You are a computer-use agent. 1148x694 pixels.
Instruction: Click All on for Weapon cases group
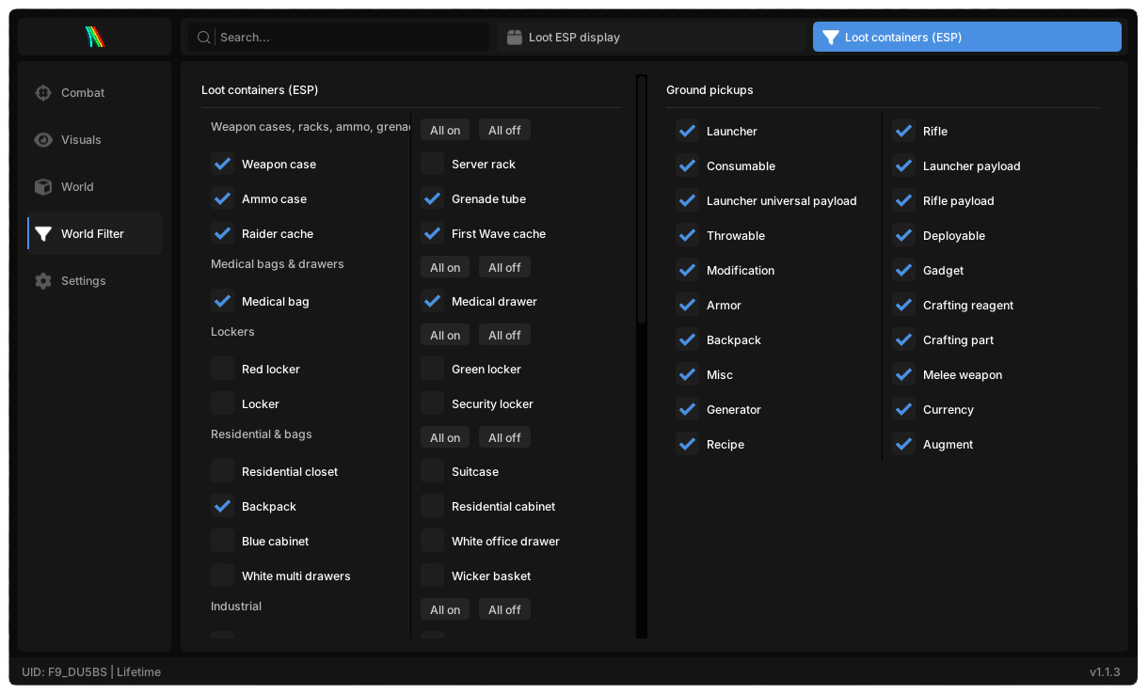pos(445,130)
